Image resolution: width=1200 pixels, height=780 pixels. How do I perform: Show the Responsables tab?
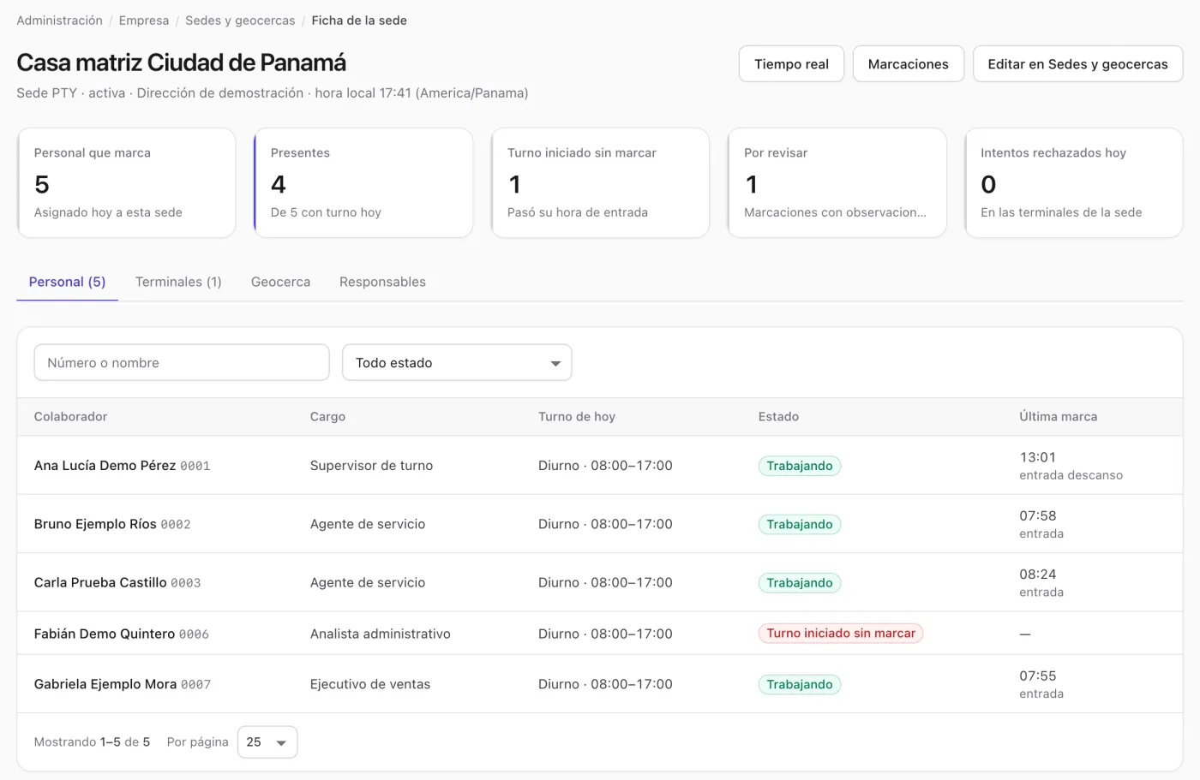pos(382,282)
